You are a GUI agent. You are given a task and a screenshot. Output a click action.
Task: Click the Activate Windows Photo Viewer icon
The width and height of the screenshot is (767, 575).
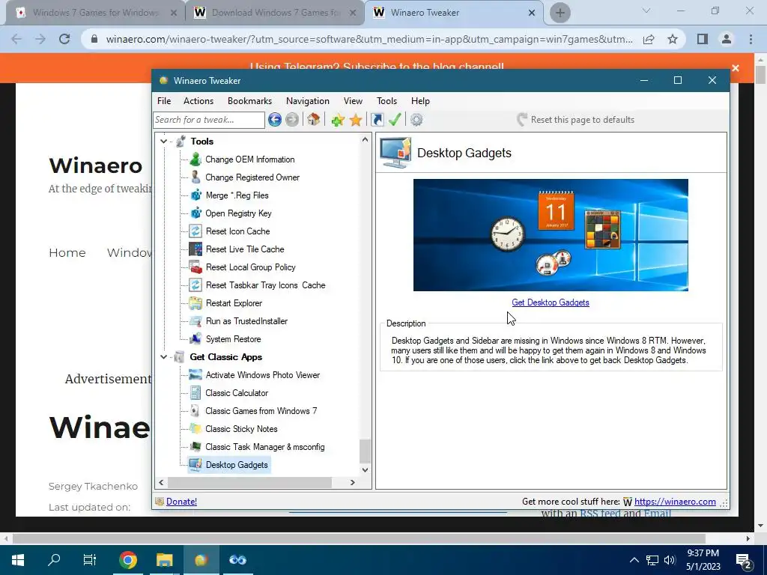click(195, 375)
